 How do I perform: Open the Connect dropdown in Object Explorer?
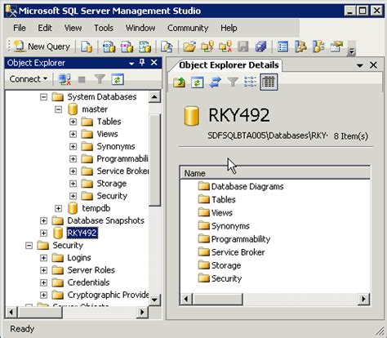pos(29,79)
